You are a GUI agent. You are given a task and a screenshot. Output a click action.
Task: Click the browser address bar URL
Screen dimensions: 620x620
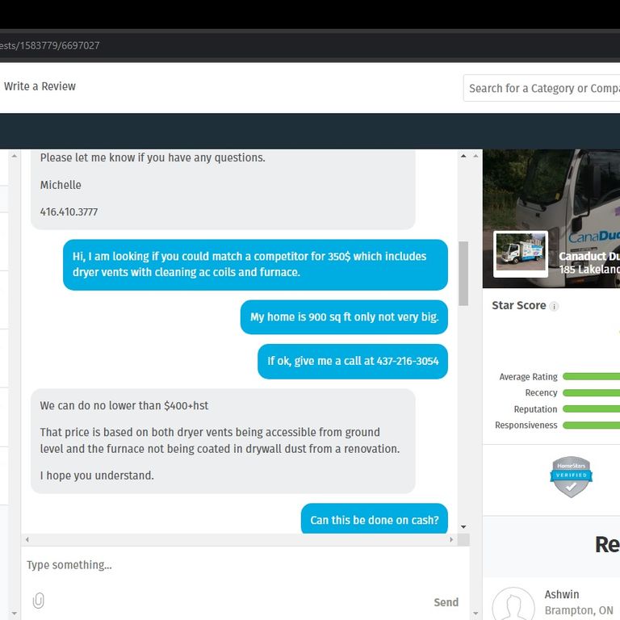point(50,46)
